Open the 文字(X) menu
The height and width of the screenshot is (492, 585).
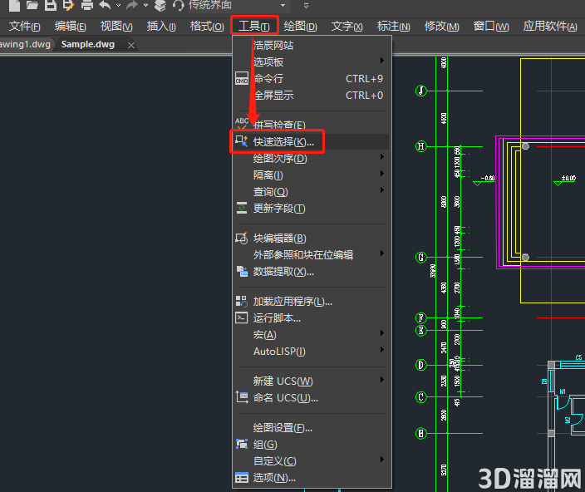pyautogui.click(x=347, y=27)
